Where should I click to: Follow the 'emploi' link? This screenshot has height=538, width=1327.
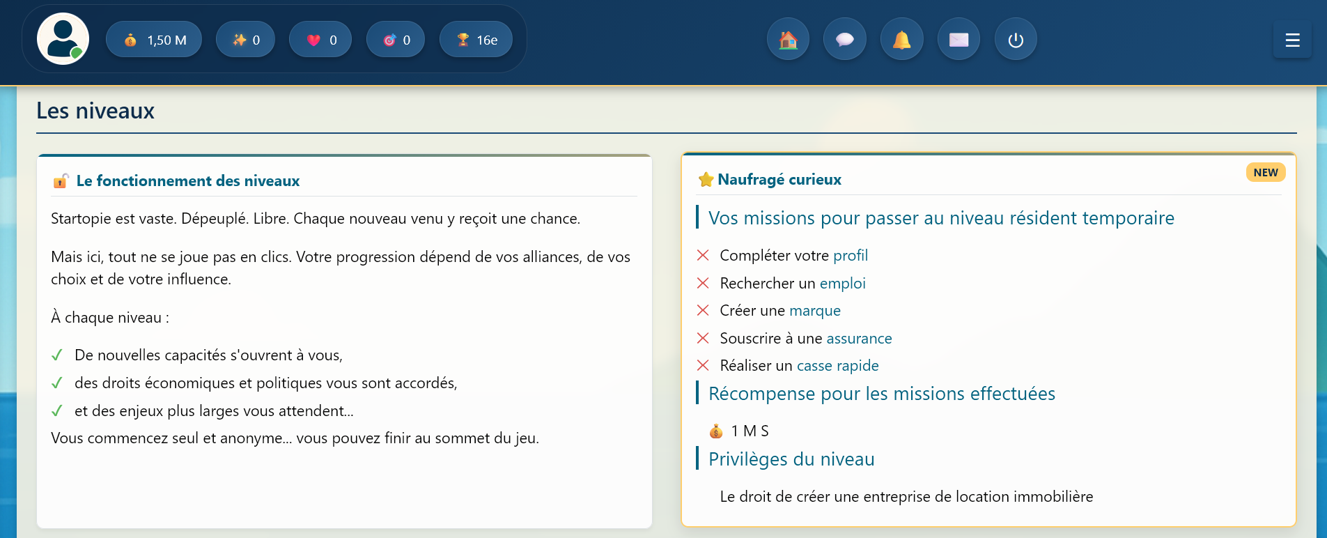pyautogui.click(x=842, y=284)
